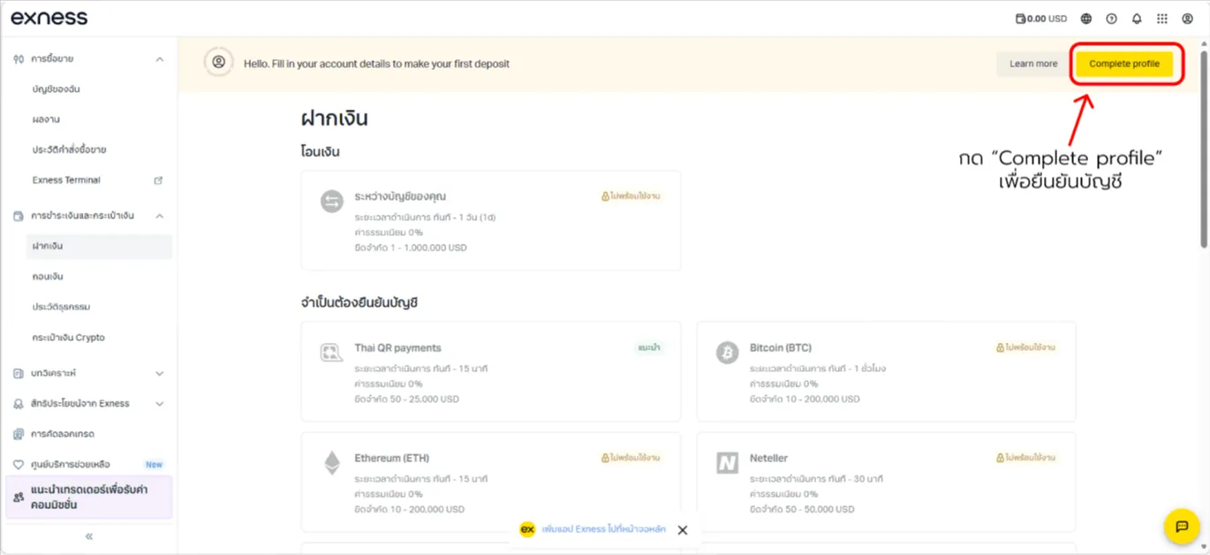Click the การคัดลอกเทรด copy trading icon
The height and width of the screenshot is (555, 1210).
click(19, 434)
